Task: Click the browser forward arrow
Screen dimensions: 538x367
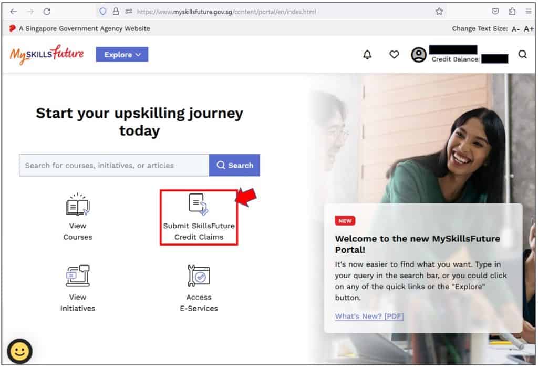Action: (30, 12)
